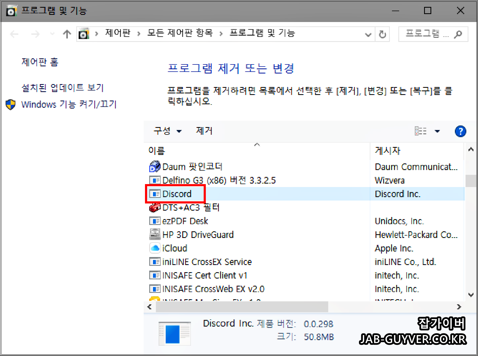Click the Delfino G3 program icon
The width and height of the screenshot is (478, 356).
tap(155, 180)
